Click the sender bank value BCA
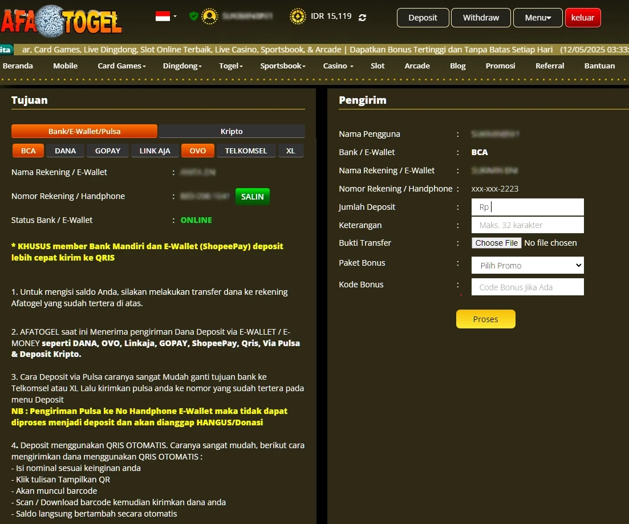 point(480,152)
